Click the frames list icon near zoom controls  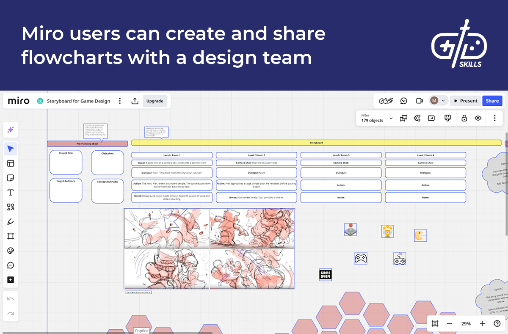435,323
